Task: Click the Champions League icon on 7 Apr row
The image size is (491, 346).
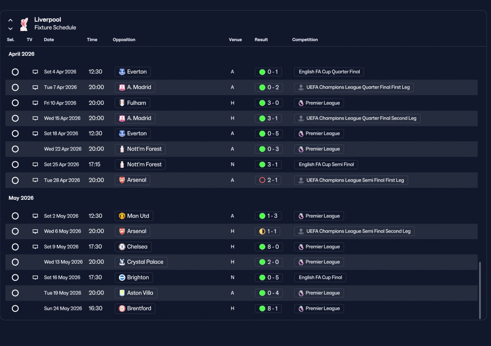Action: [301, 87]
